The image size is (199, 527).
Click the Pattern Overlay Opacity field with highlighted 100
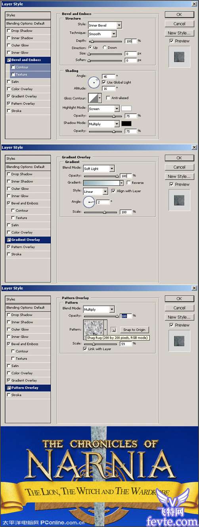[x=126, y=316]
